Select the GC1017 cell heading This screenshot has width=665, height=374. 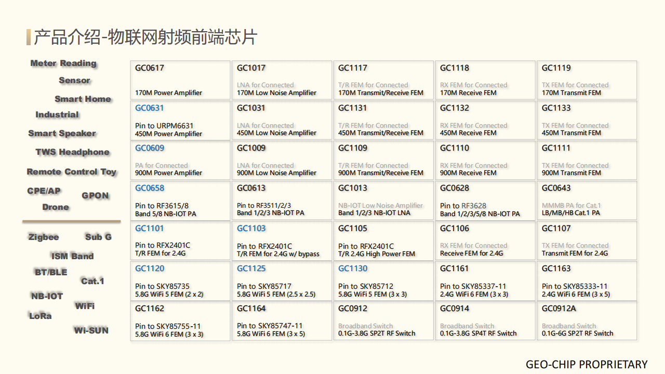[251, 68]
